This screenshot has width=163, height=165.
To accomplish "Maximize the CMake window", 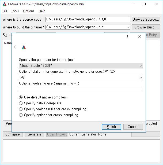I will tap(144, 4).
